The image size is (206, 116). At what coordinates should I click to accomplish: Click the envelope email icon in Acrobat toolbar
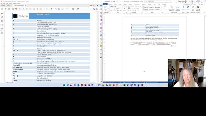pos(97,9)
